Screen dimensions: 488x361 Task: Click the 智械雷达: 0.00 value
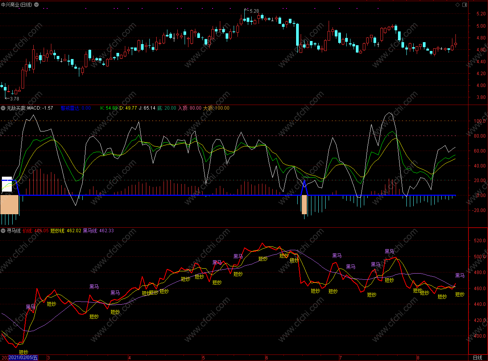click(75, 108)
